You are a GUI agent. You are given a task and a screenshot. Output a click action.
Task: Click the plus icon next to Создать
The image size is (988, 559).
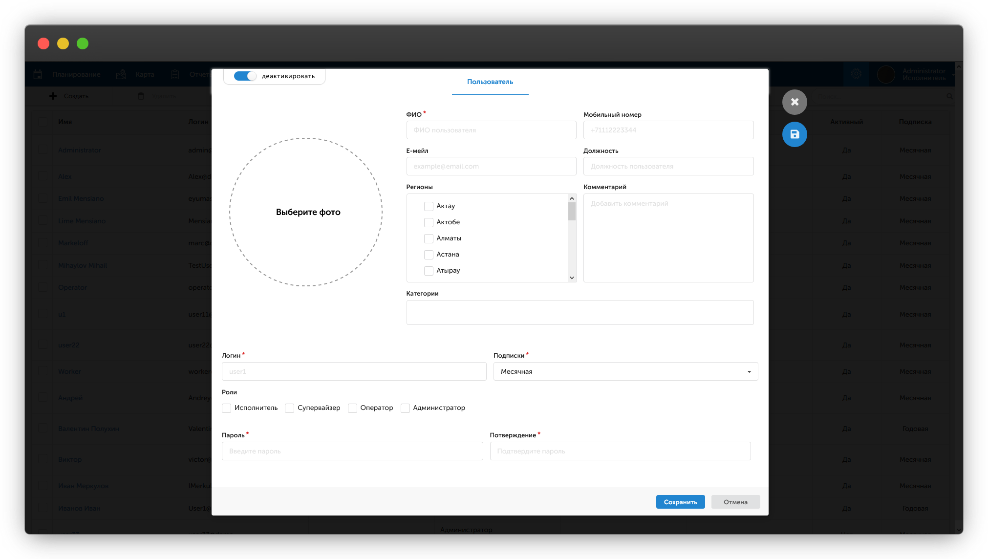click(53, 96)
